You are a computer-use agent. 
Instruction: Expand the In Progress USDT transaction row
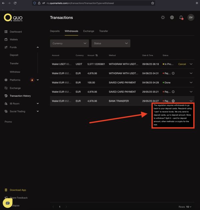191,64
